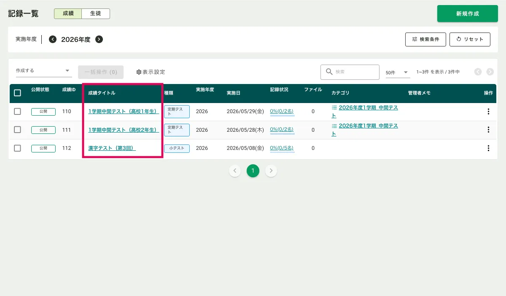Switch to the 生徒 tab
The height and width of the screenshot is (296, 506).
coord(96,14)
